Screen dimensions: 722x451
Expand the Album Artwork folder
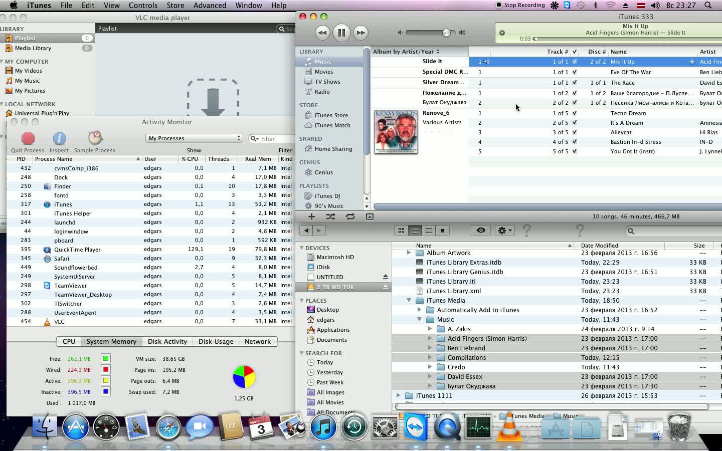pos(409,253)
